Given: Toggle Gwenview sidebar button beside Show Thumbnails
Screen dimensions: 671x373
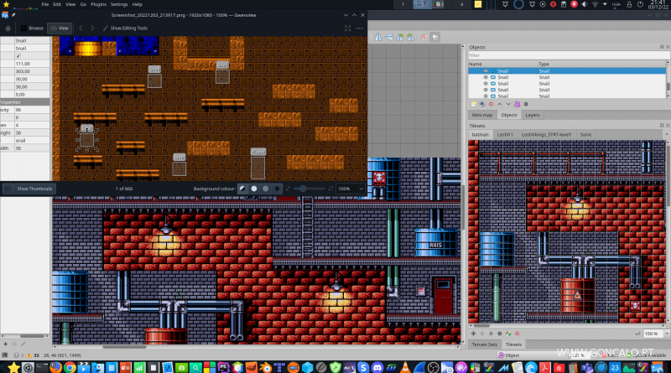Looking at the screenshot, I should (x=8, y=189).
